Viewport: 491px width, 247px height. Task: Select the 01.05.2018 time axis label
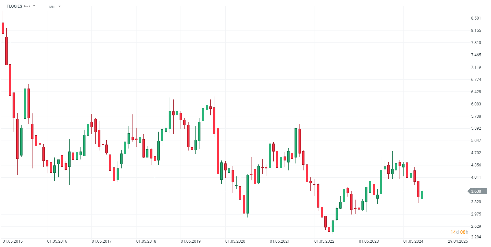146,241
